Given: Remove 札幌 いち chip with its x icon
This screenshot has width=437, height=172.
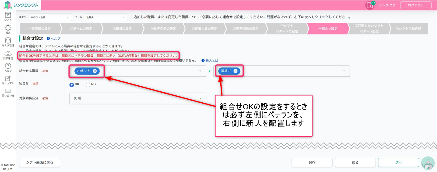Looking at the screenshot, I should coord(95,71).
